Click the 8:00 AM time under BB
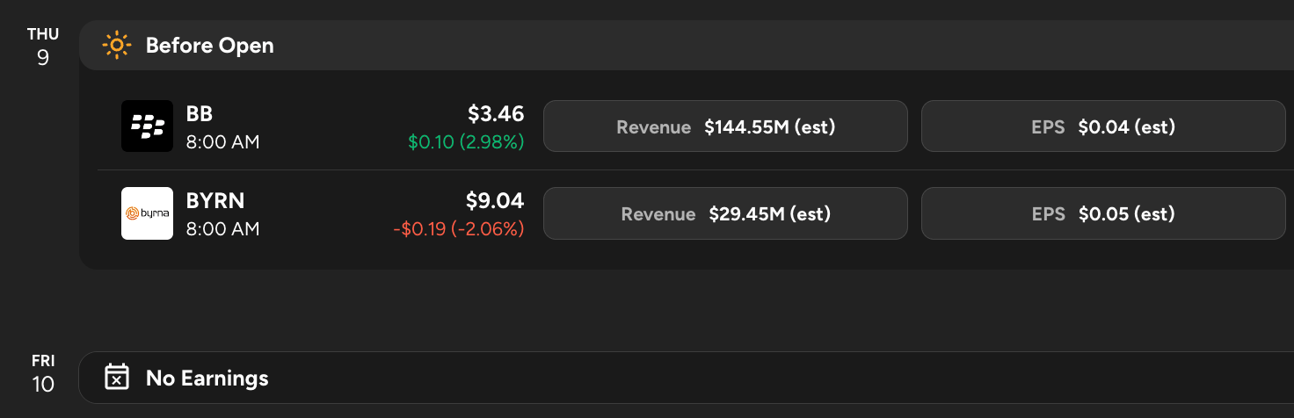1294x418 pixels. tap(222, 141)
